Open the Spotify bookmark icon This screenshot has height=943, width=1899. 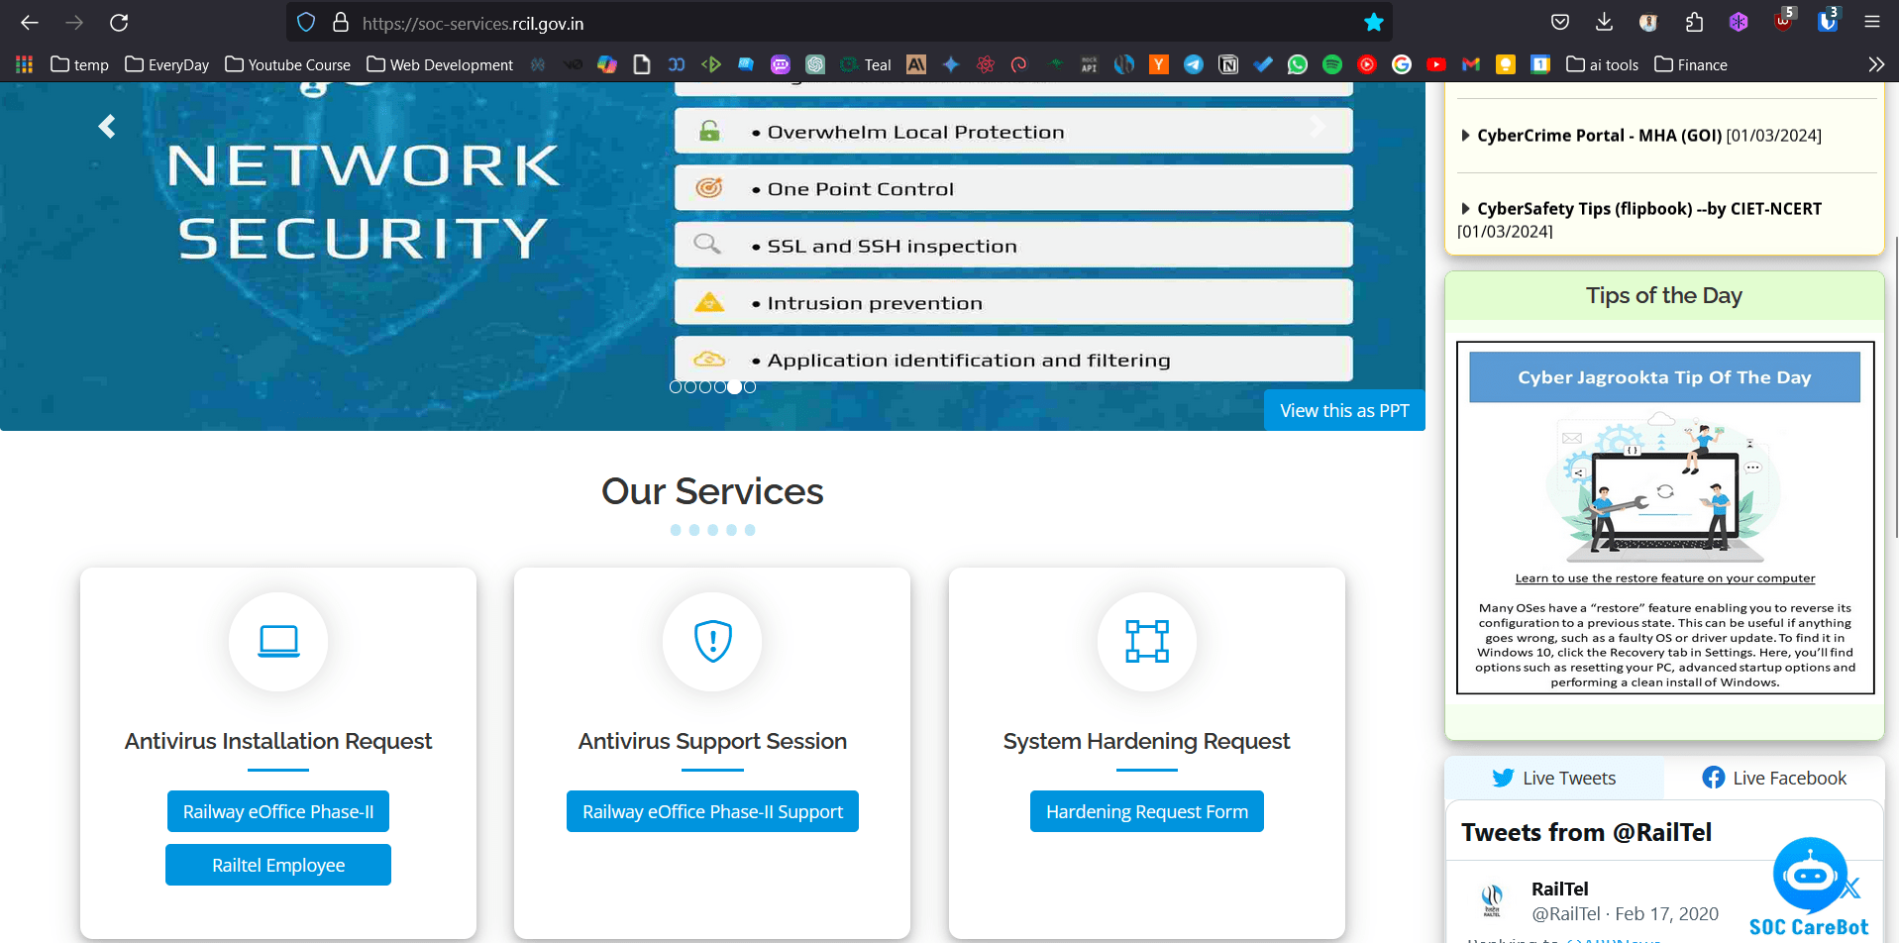point(1332,65)
